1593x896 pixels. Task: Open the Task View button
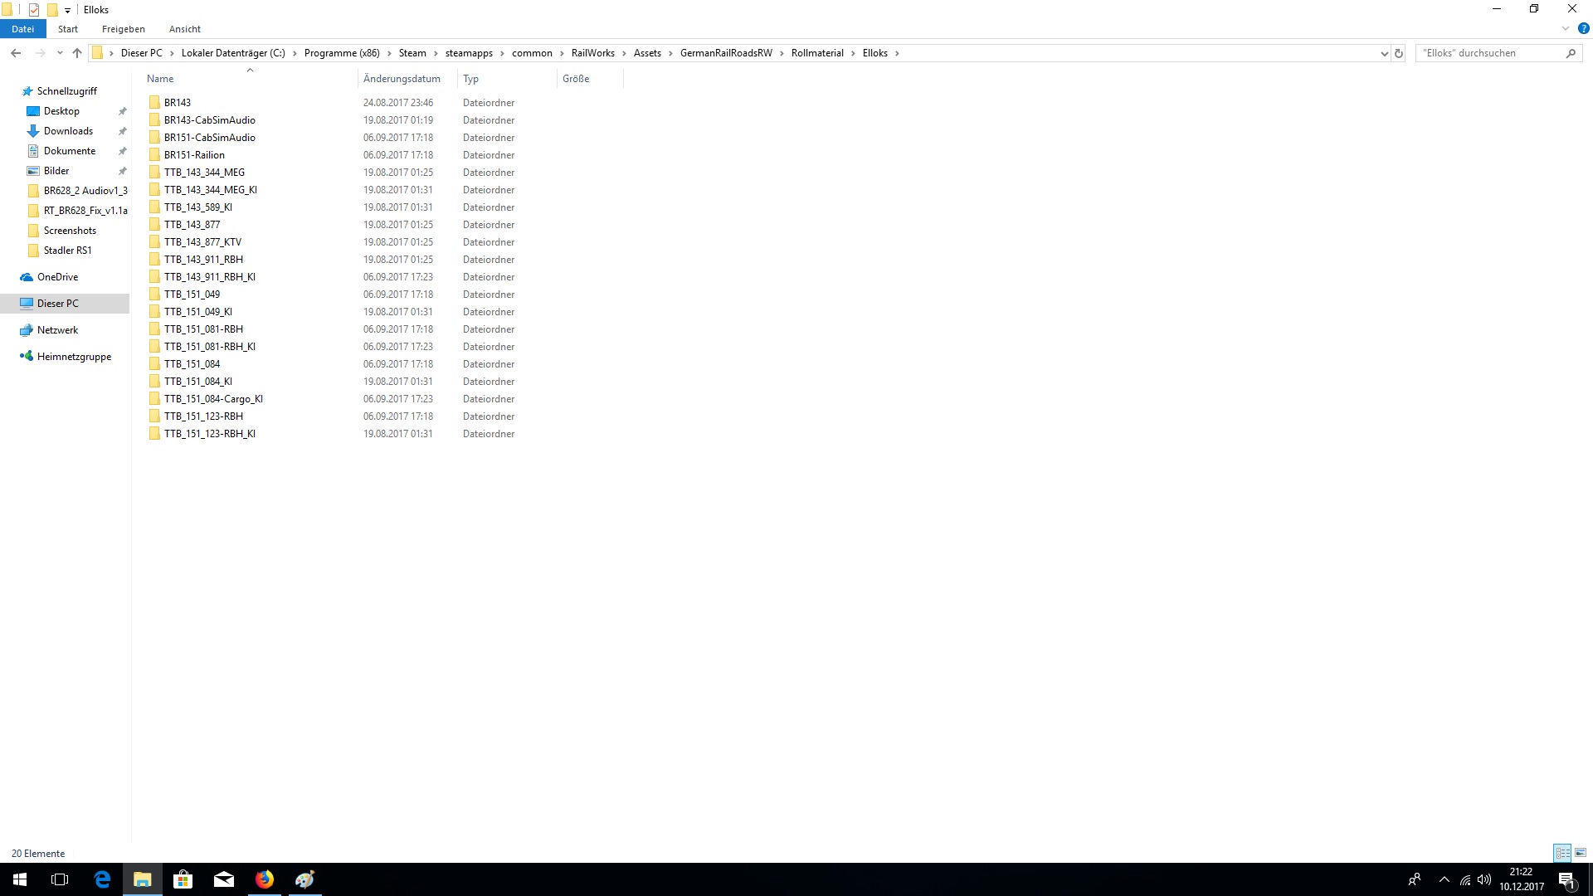coord(60,879)
